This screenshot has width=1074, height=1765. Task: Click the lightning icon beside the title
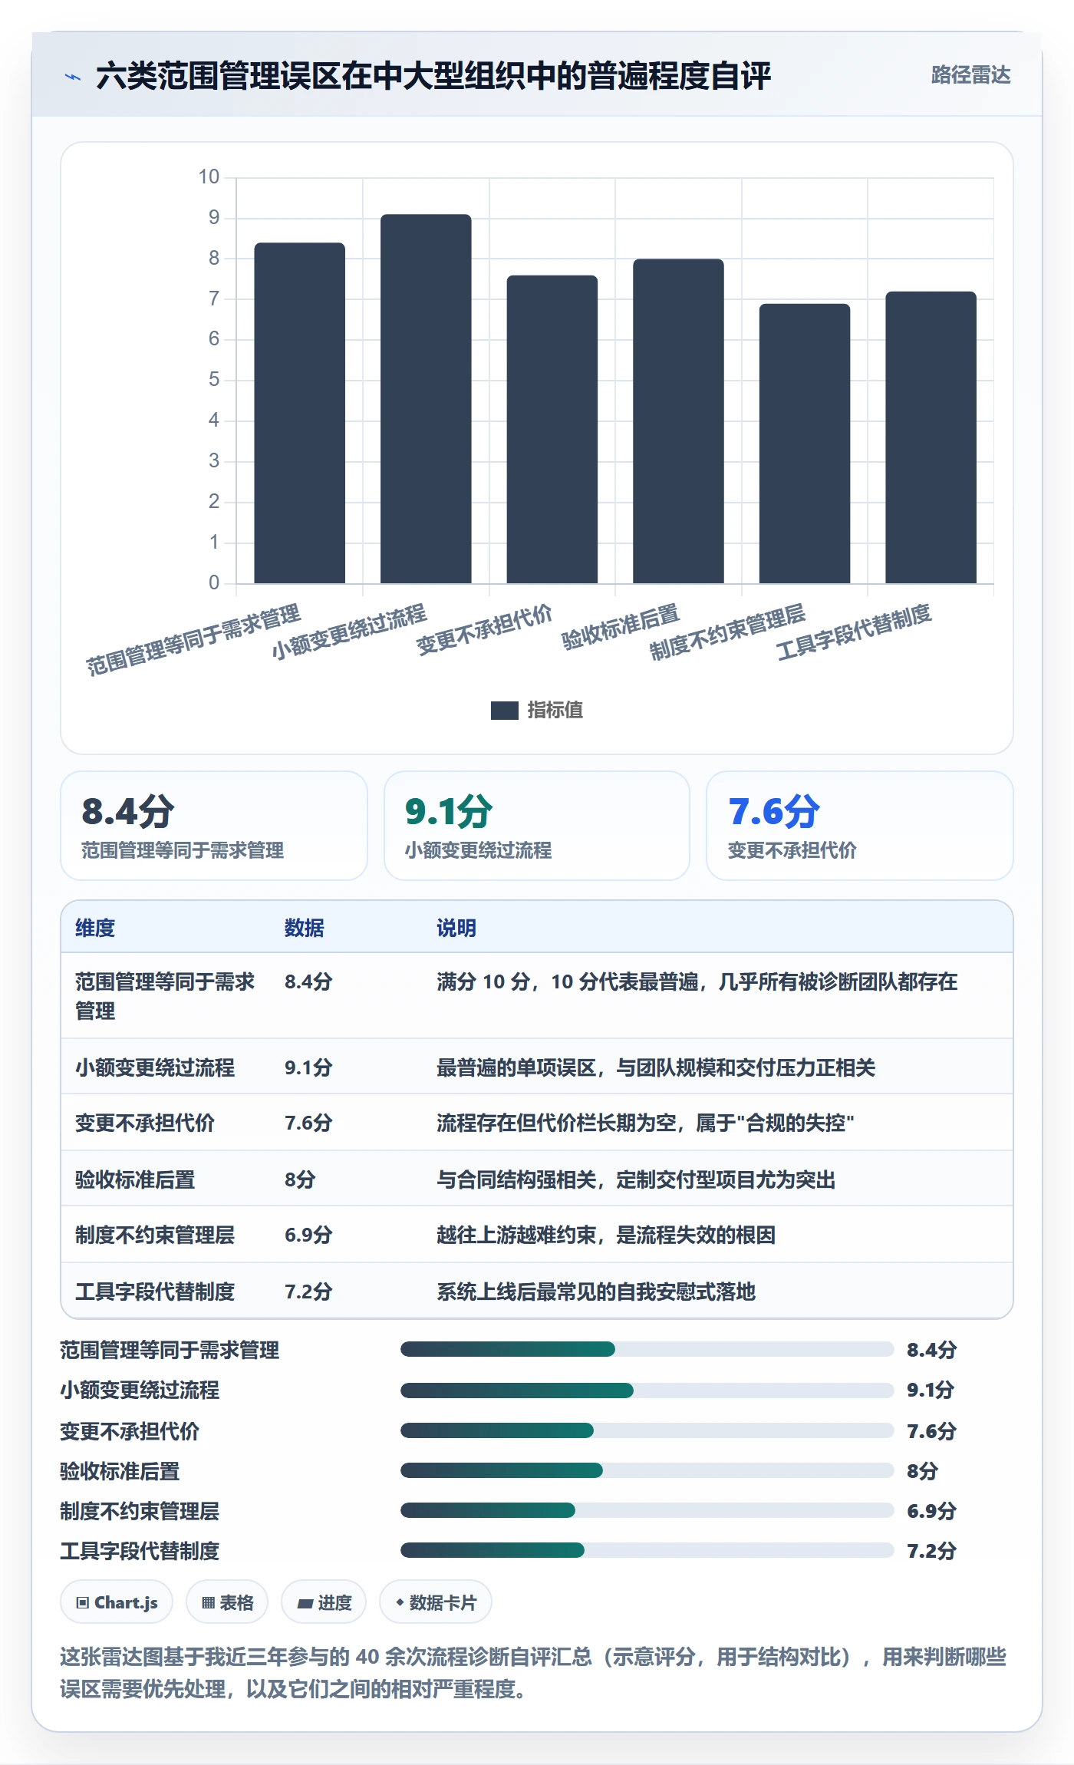tap(73, 77)
